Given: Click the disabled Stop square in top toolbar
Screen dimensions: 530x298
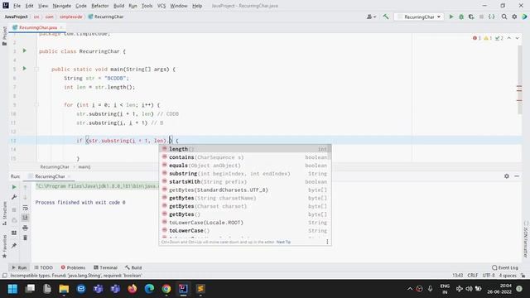Looking at the screenshot, I should [481, 17].
